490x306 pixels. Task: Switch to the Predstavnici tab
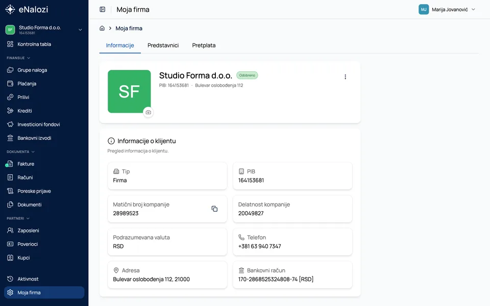pos(163,45)
